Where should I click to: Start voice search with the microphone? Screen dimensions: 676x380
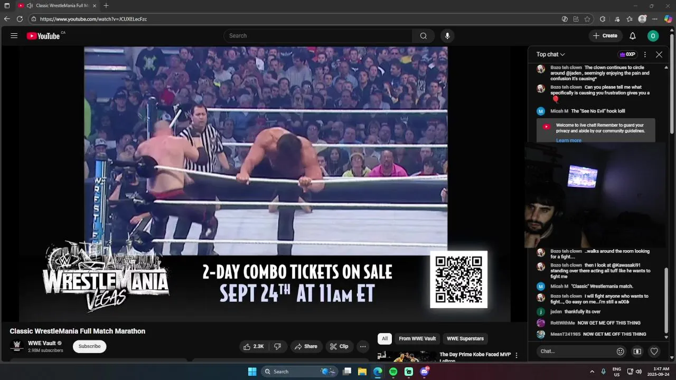click(x=447, y=36)
